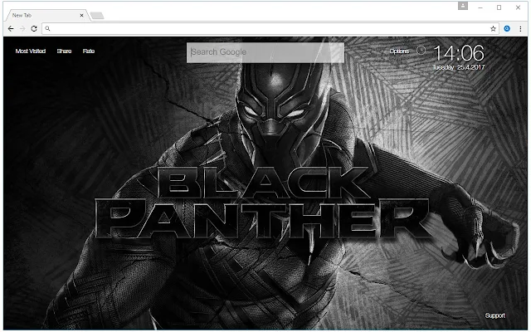Click the browser address bar

pos(270,29)
